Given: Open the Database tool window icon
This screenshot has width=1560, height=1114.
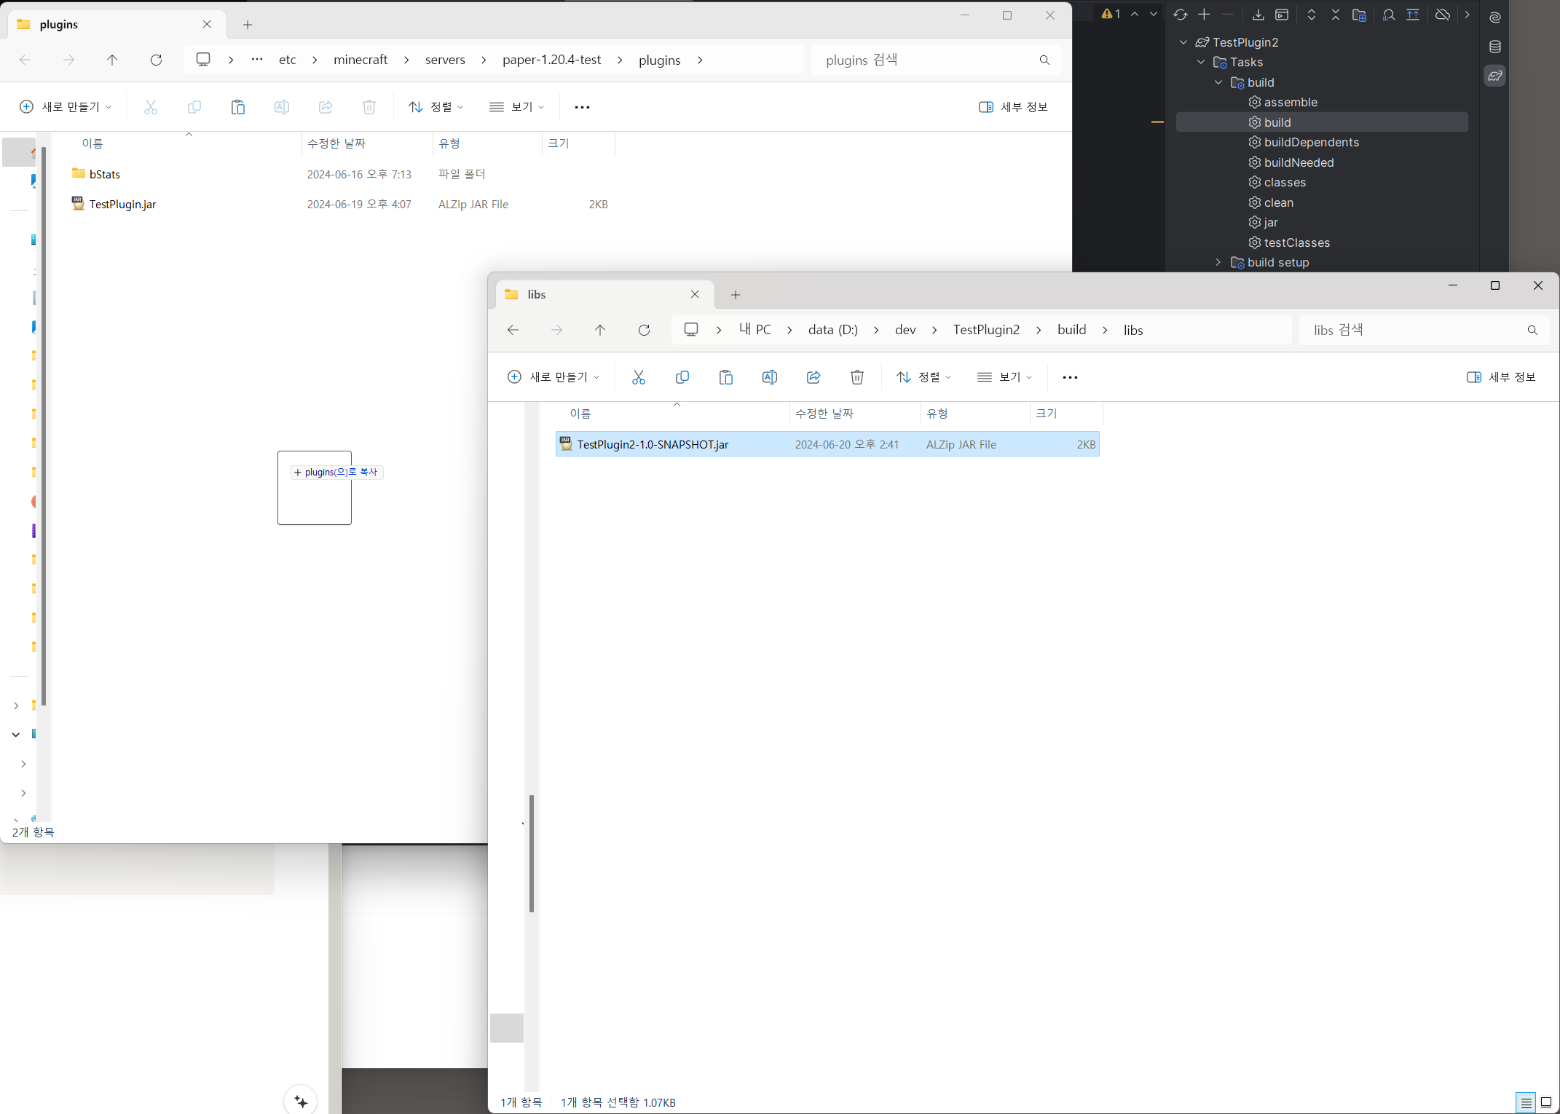Looking at the screenshot, I should point(1494,47).
